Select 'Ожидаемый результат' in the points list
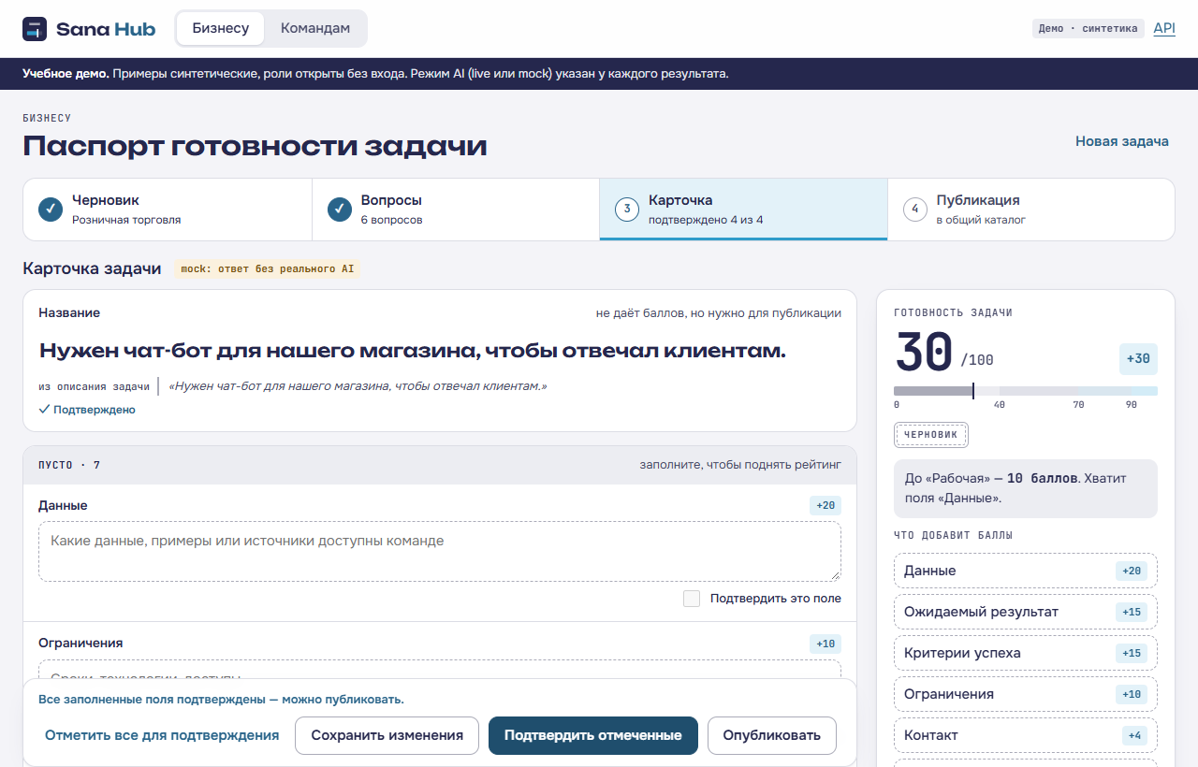 click(1026, 612)
